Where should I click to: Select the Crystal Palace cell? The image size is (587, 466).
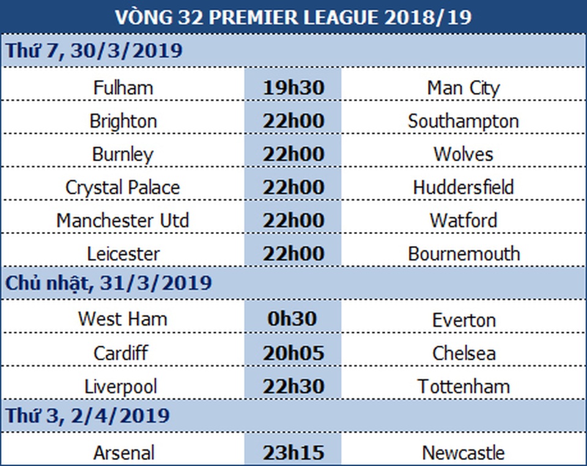pos(123,187)
